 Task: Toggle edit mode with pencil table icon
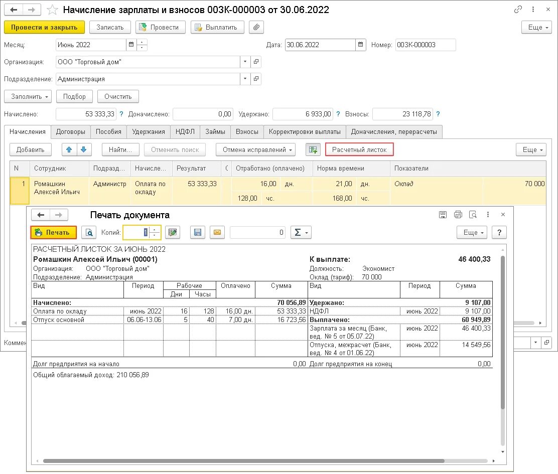point(173,233)
